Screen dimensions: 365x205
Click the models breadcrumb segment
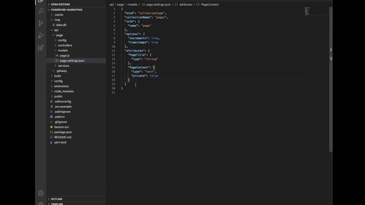click(132, 5)
